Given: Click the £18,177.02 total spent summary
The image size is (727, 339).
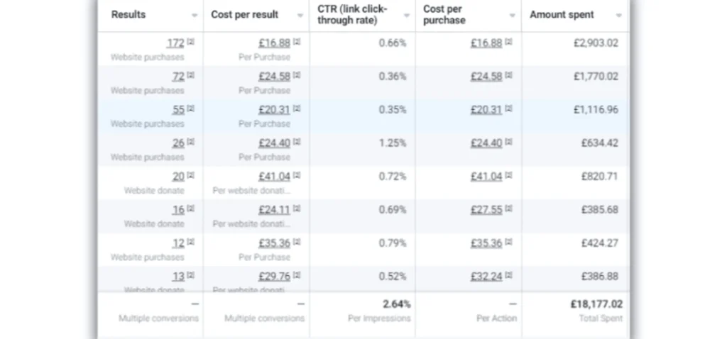Looking at the screenshot, I should click(596, 304).
